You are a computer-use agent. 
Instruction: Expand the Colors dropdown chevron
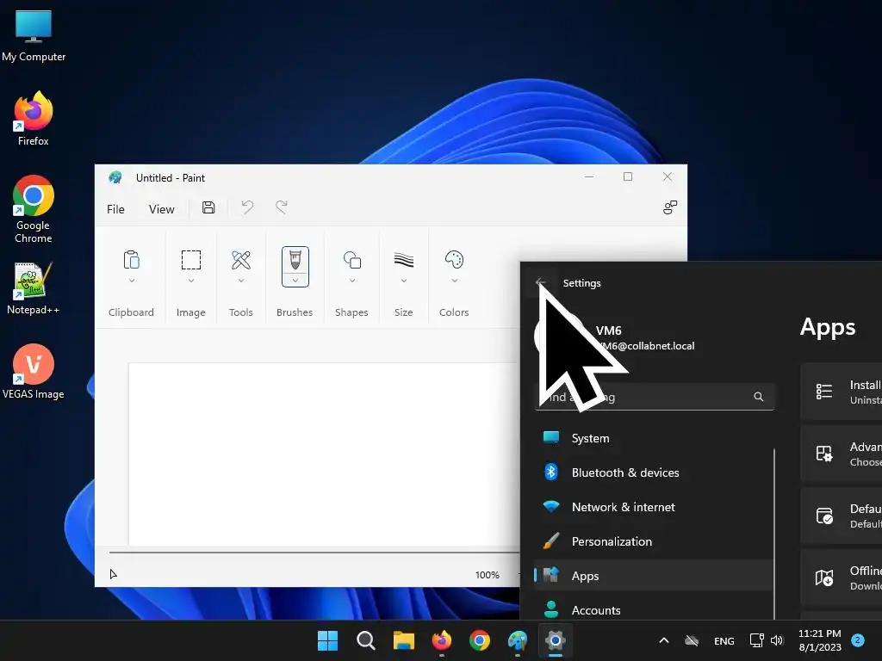click(x=454, y=281)
